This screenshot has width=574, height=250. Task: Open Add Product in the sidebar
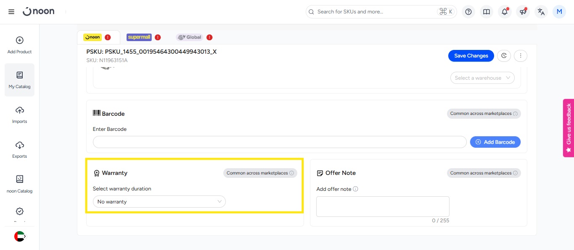pos(19,45)
